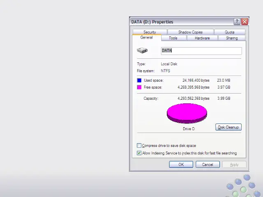
Task: Click the 3.99 GB capacity size
Action: [224, 98]
